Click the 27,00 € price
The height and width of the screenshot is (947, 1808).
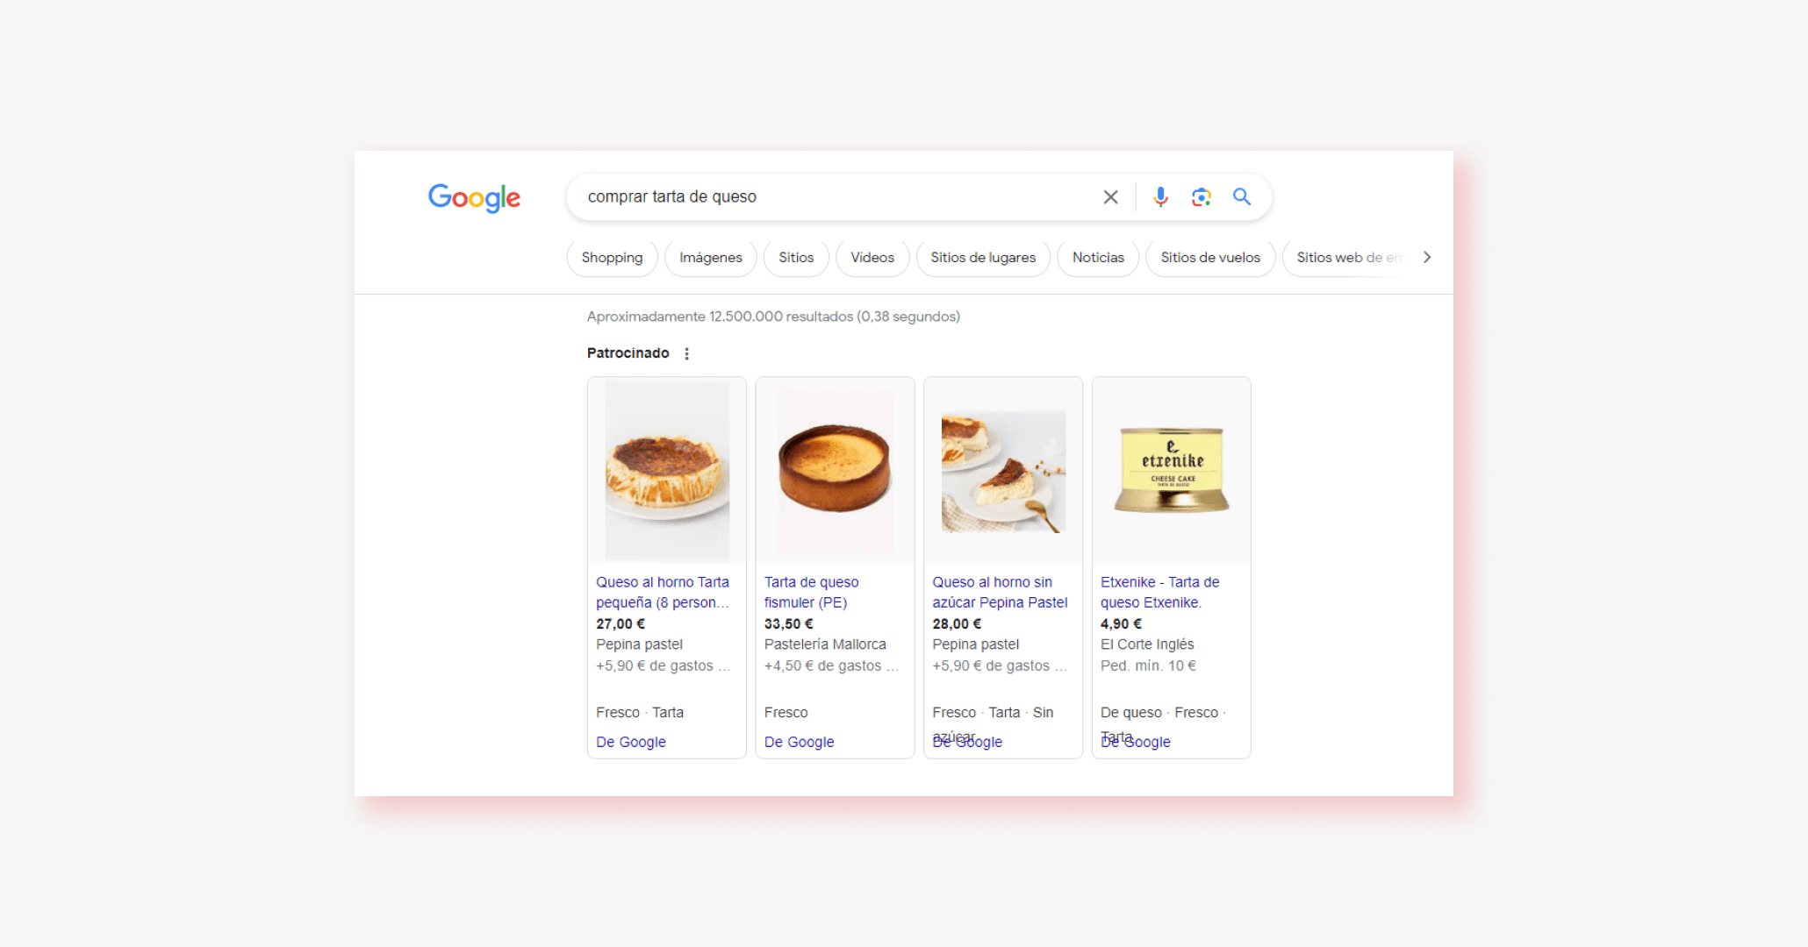(x=621, y=623)
